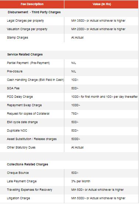The height and width of the screenshot is (204, 139).
Task: Click the Pre-closure fee label
Action: click(15, 71)
